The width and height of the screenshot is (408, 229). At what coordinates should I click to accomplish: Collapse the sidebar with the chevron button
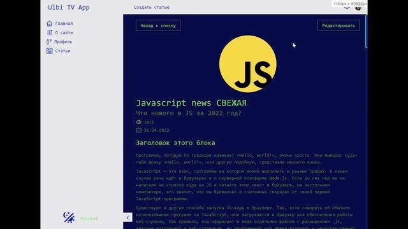[x=127, y=218]
